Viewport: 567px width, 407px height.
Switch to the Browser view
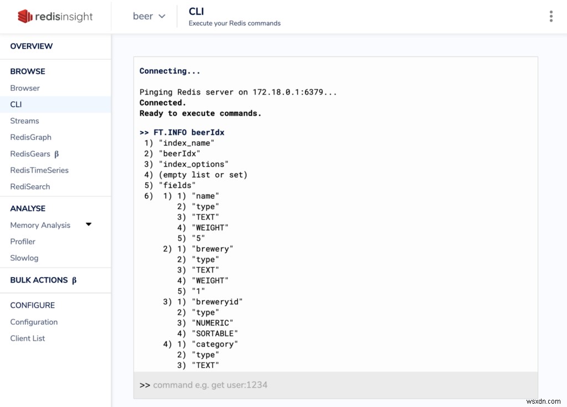(25, 88)
